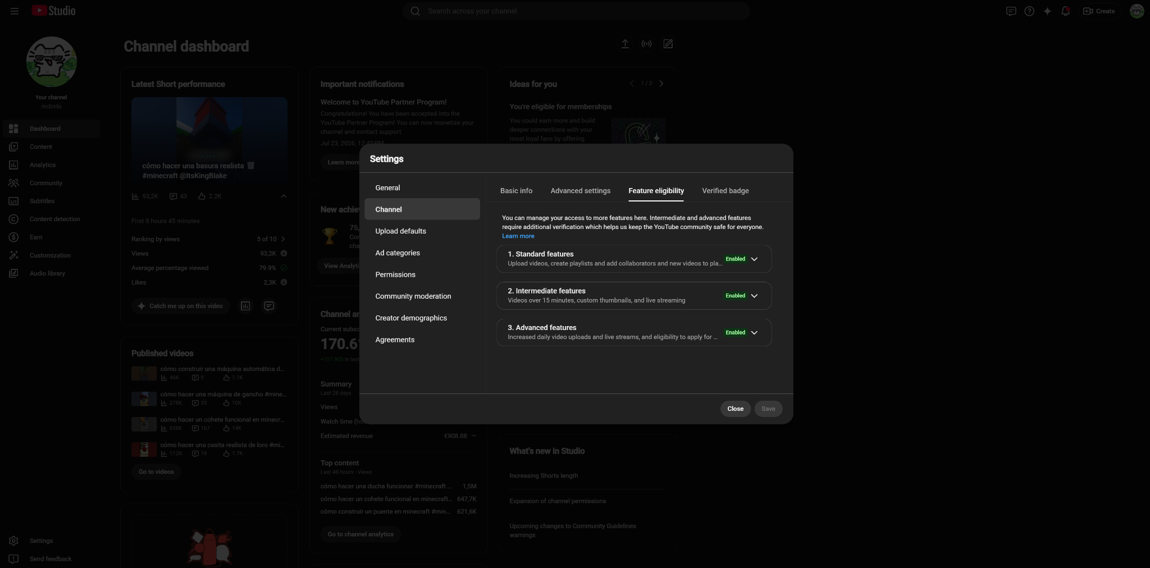Image resolution: width=1150 pixels, height=568 pixels.
Task: Click the sparkle Ask Studio icon
Action: point(1047,11)
